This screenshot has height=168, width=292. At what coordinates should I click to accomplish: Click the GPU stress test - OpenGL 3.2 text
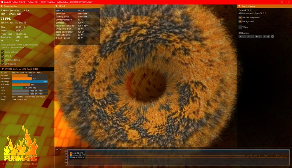tap(252, 13)
